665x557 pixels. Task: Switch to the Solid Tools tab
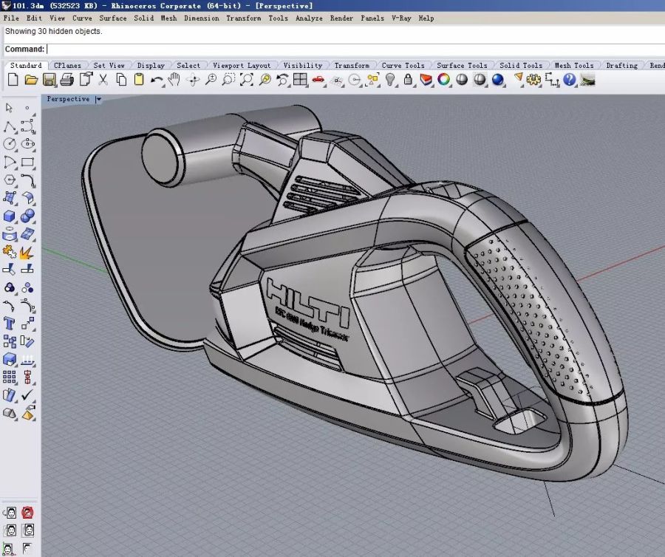click(x=521, y=66)
